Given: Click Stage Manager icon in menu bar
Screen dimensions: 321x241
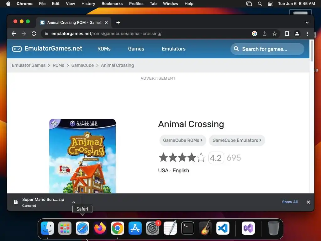Looking at the screenshot, I should [249, 4].
